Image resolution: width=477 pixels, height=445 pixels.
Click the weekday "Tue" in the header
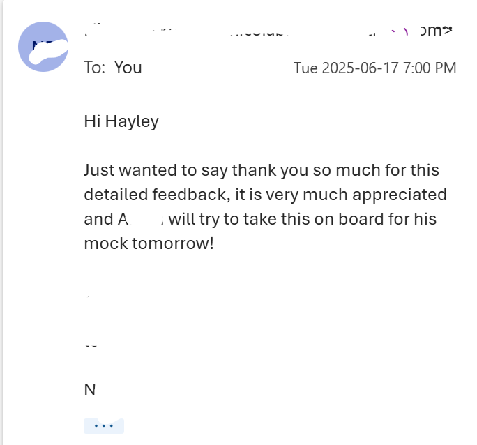point(306,68)
